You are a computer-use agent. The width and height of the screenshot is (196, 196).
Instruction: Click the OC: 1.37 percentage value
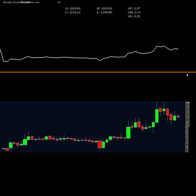134,9
